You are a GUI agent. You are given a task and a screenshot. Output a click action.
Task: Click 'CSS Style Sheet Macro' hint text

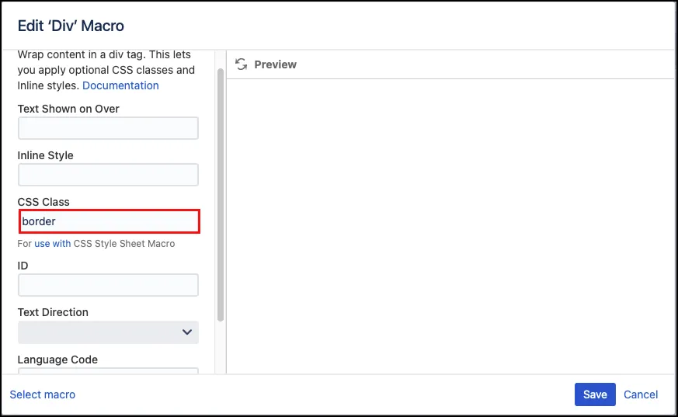tap(124, 244)
